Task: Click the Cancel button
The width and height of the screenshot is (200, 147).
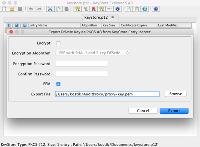Action: tap(143, 111)
